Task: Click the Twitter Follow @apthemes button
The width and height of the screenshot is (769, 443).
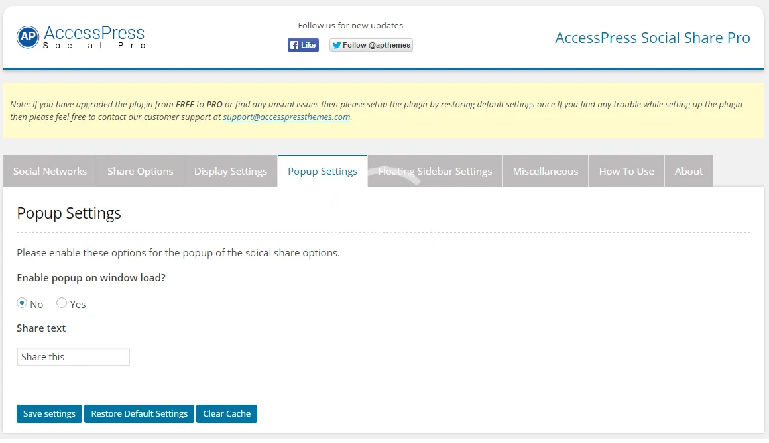Action: pyautogui.click(x=371, y=45)
